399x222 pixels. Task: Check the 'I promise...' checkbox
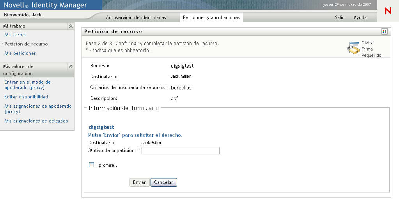point(91,165)
